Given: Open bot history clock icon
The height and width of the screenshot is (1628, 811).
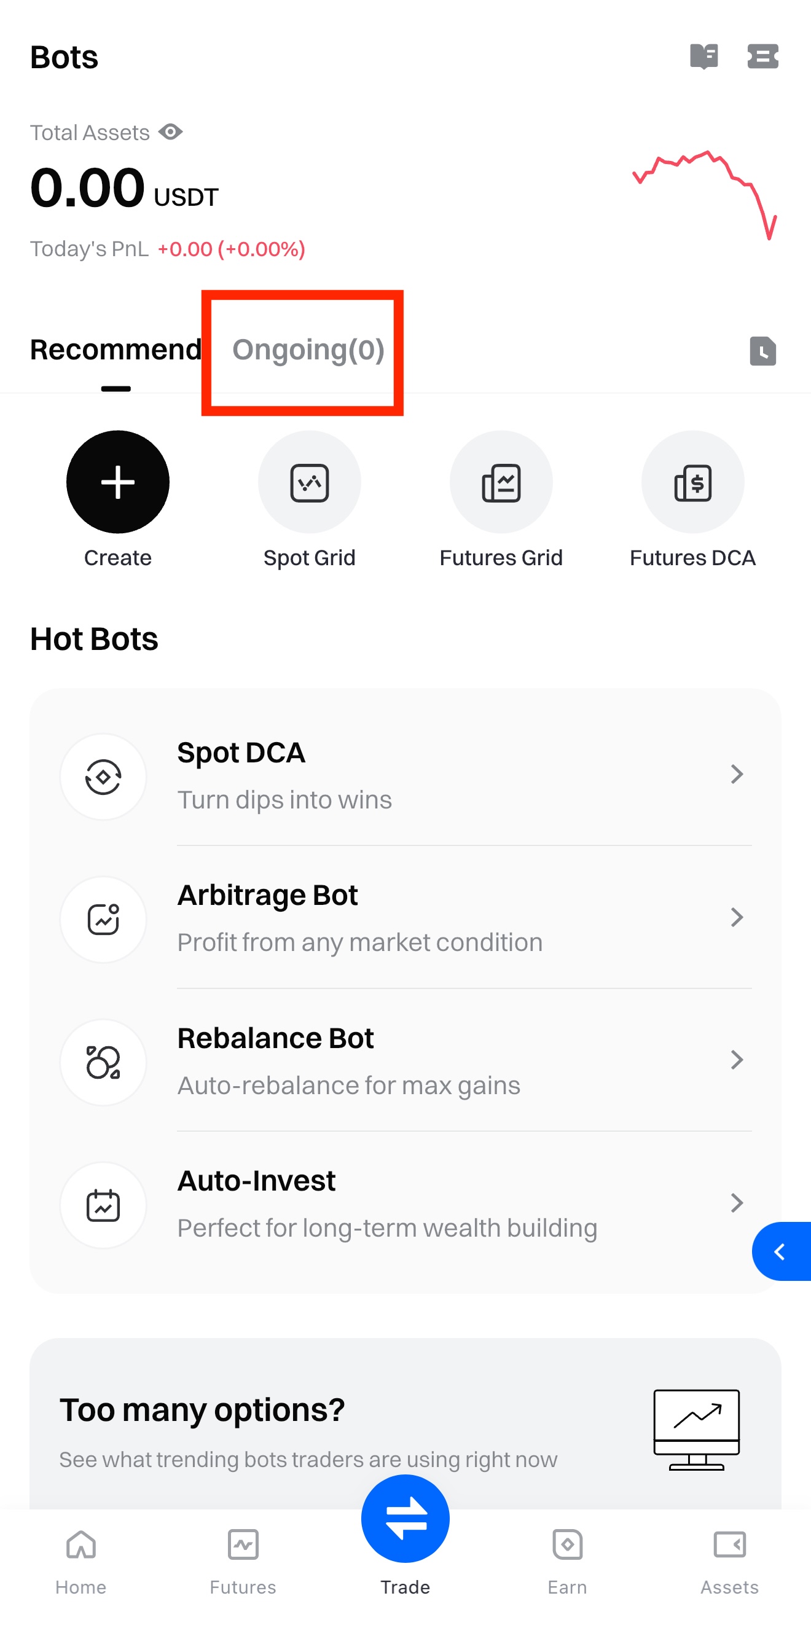Looking at the screenshot, I should point(762,351).
